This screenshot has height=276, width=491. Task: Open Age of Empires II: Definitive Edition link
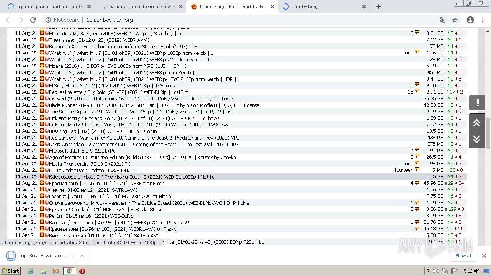point(142,157)
